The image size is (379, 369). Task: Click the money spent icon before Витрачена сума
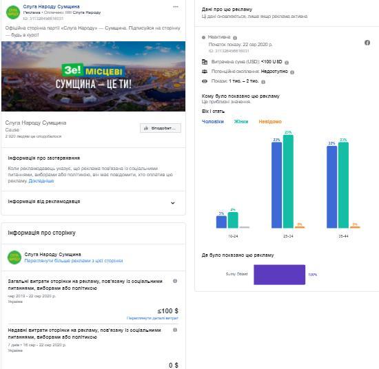pyautogui.click(x=205, y=62)
